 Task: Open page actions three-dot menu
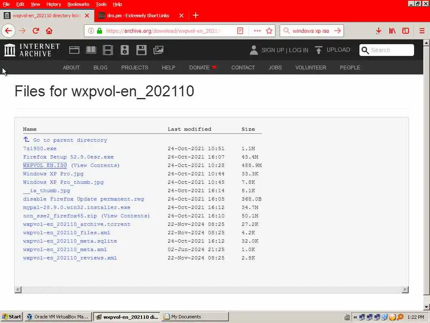257,31
